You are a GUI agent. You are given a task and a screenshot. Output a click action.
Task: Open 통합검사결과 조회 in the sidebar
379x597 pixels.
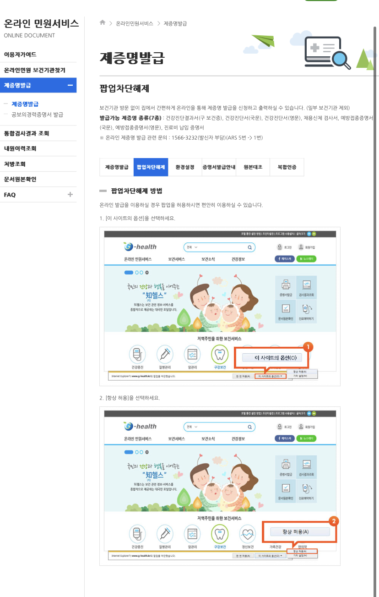(27, 133)
